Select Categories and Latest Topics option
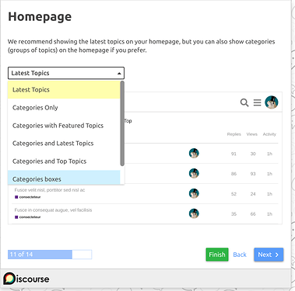The width and height of the screenshot is (295, 291). point(64,144)
